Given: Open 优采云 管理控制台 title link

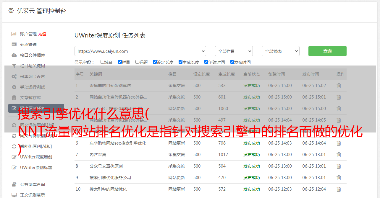Looking at the screenshot, I should tap(41, 11).
